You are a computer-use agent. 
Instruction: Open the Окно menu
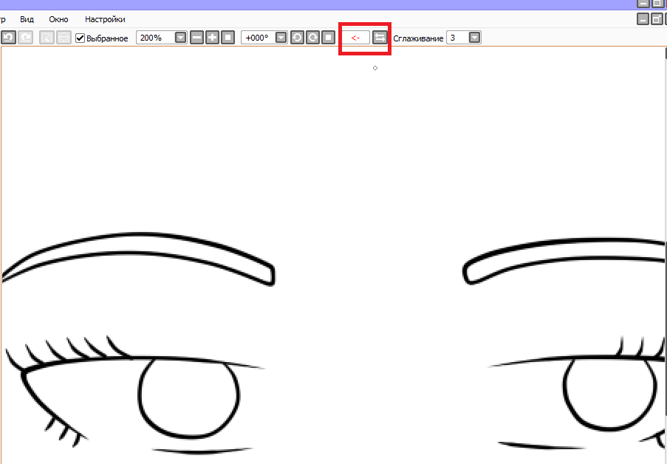[59, 19]
